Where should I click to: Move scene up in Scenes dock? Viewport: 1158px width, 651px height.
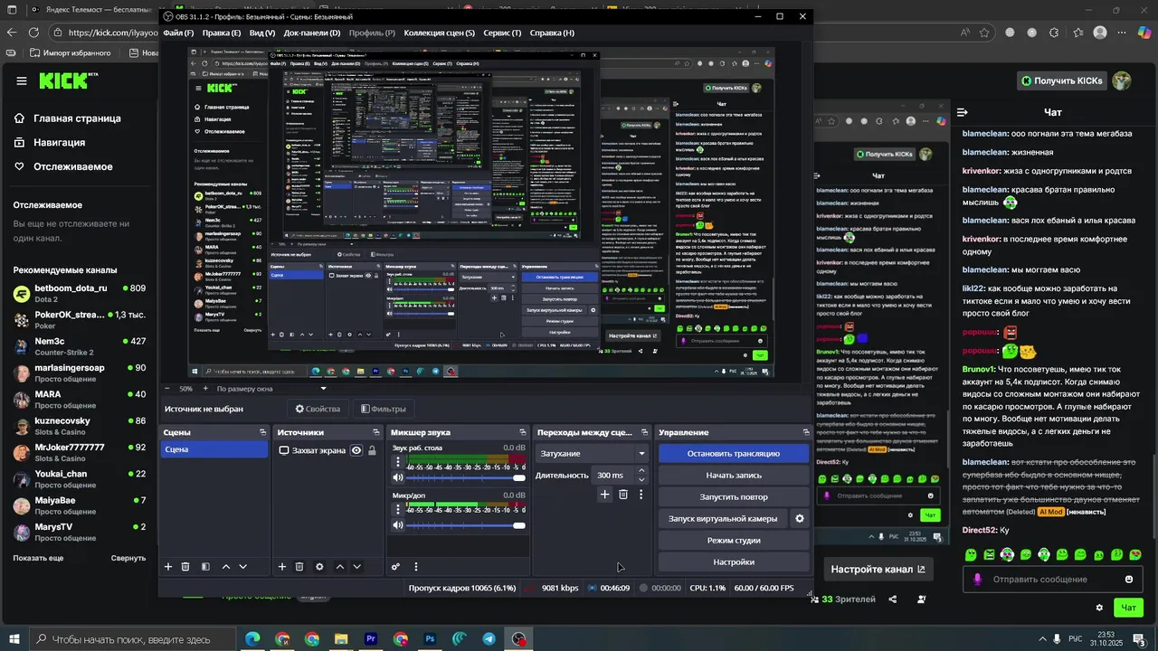click(x=226, y=567)
